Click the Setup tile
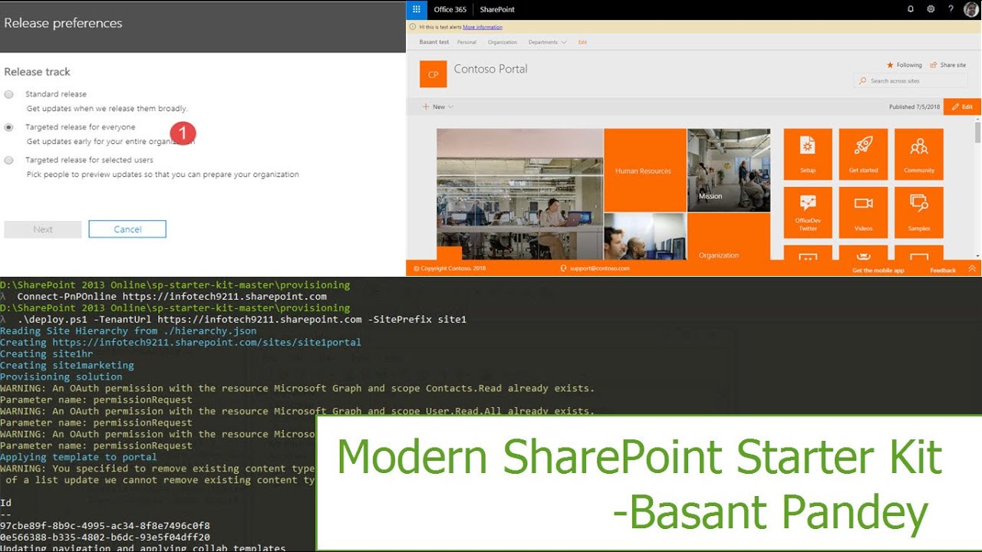The height and width of the screenshot is (552, 982). click(808, 154)
